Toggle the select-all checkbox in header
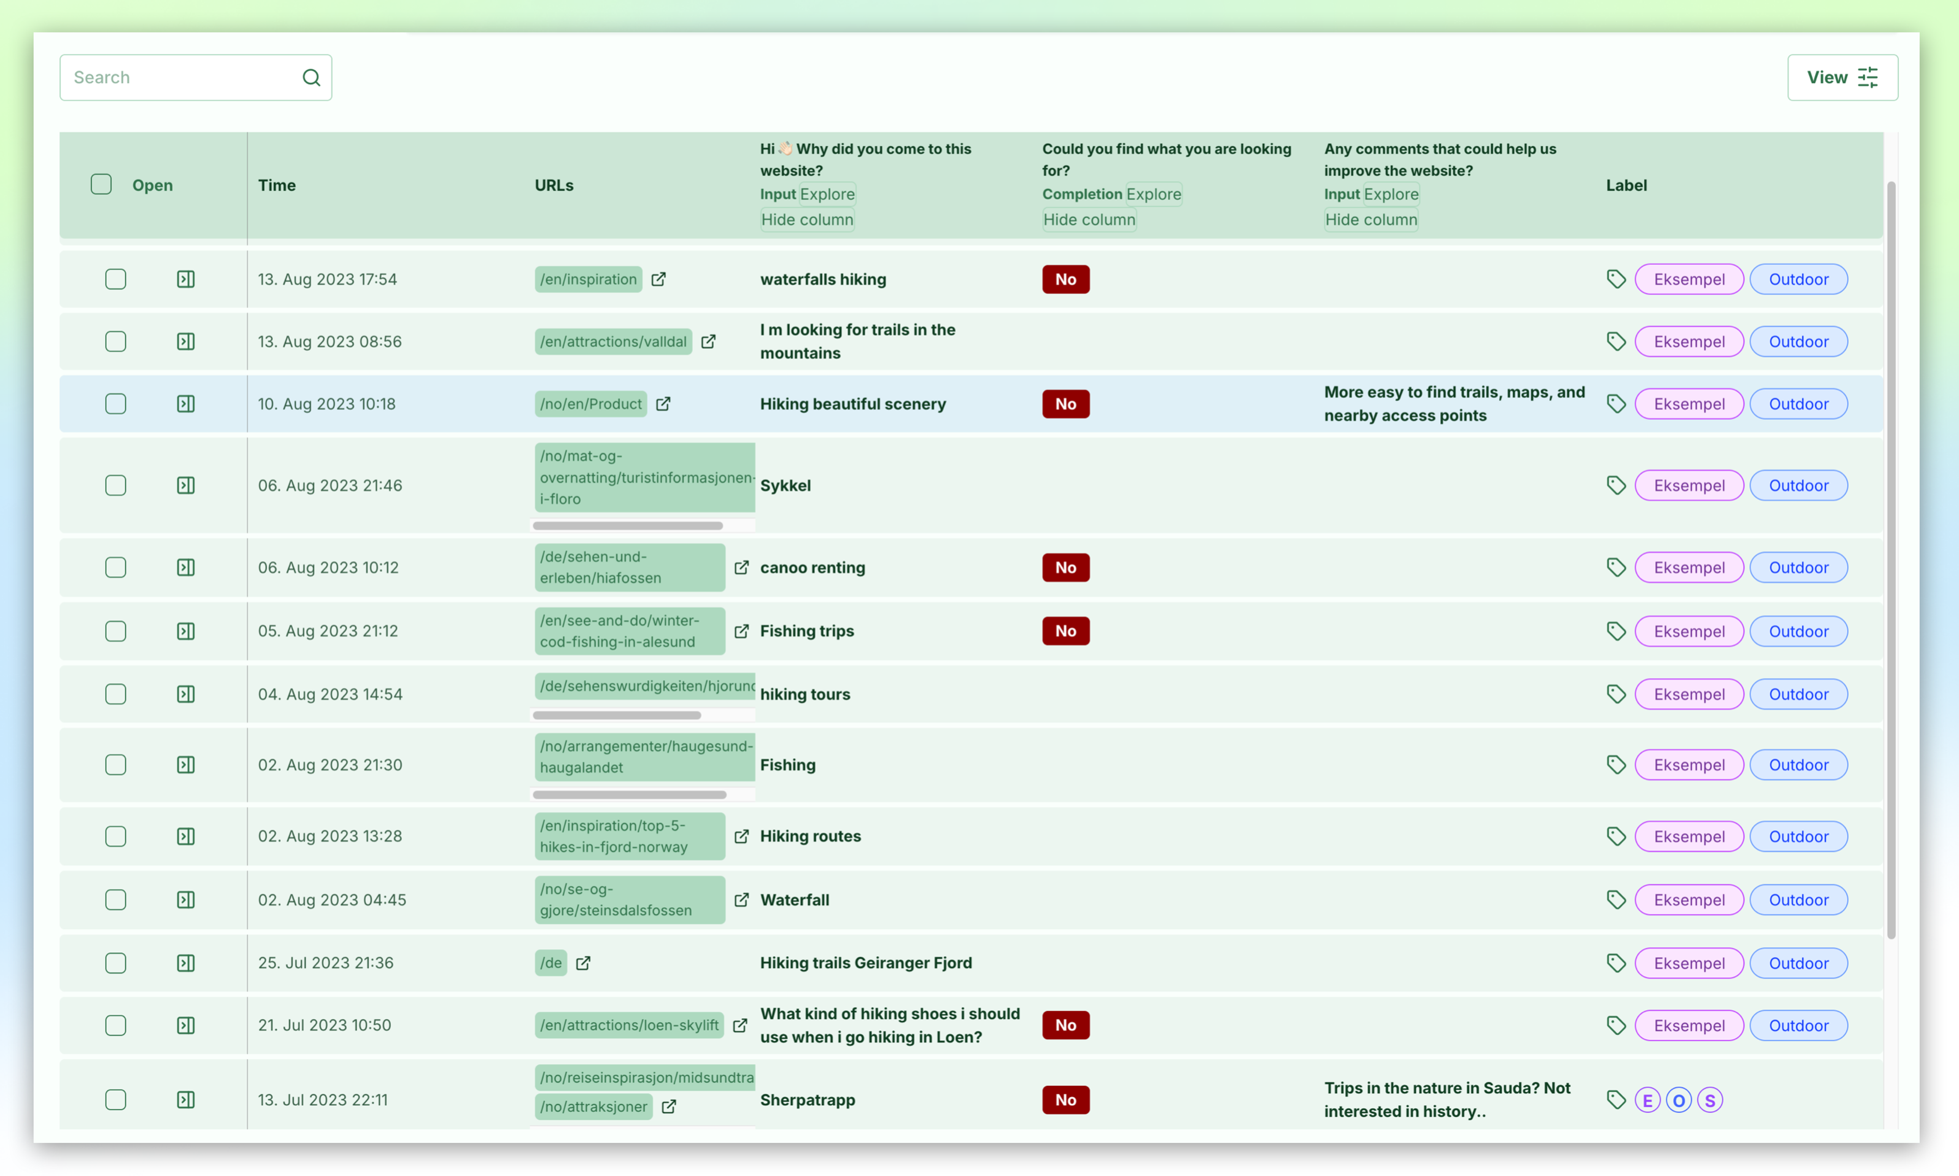This screenshot has width=1959, height=1176. (102, 185)
